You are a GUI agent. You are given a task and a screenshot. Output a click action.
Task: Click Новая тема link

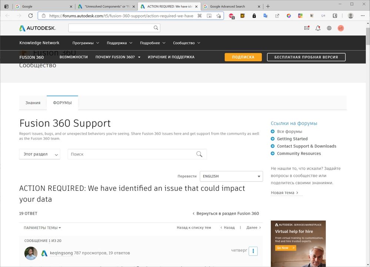[284, 193]
